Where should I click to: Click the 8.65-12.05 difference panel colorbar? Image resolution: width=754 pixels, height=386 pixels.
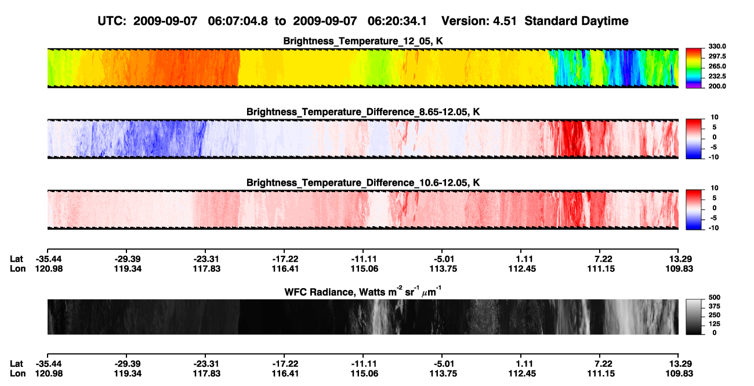693,138
